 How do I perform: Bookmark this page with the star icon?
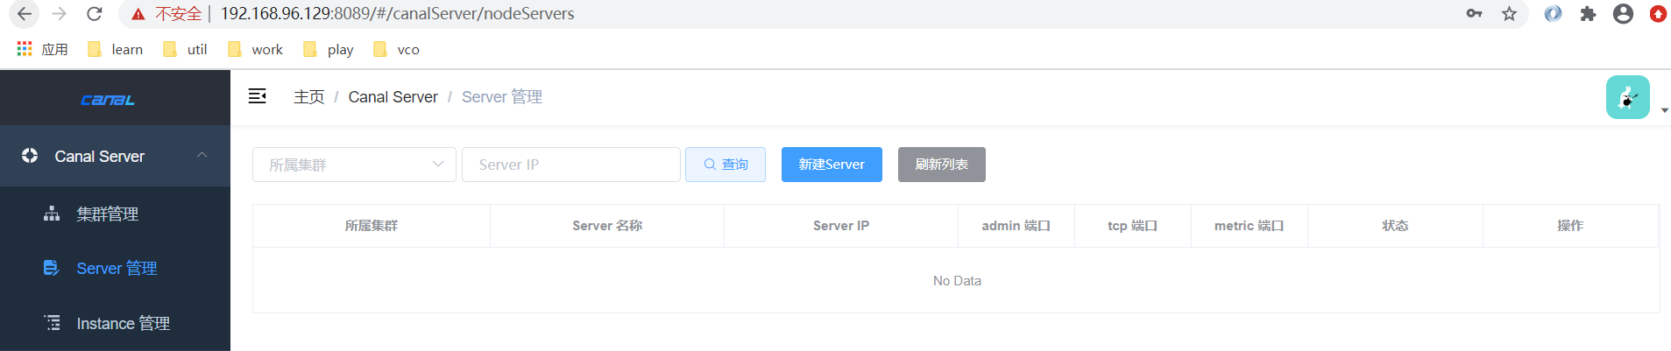tap(1509, 14)
